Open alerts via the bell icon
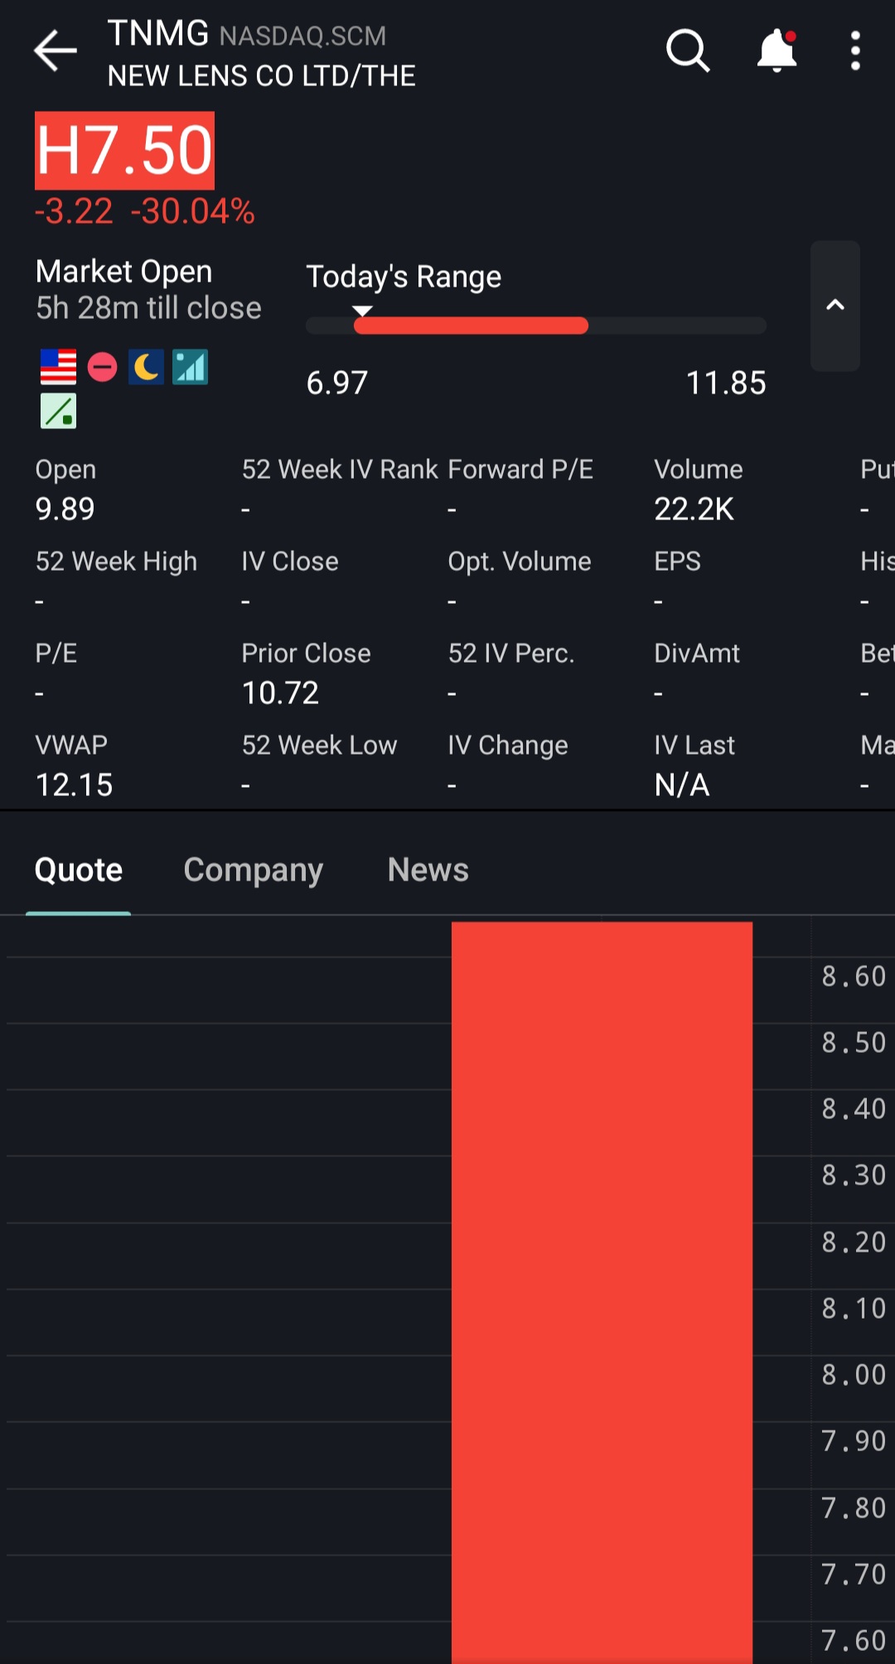The image size is (895, 1664). point(776,51)
